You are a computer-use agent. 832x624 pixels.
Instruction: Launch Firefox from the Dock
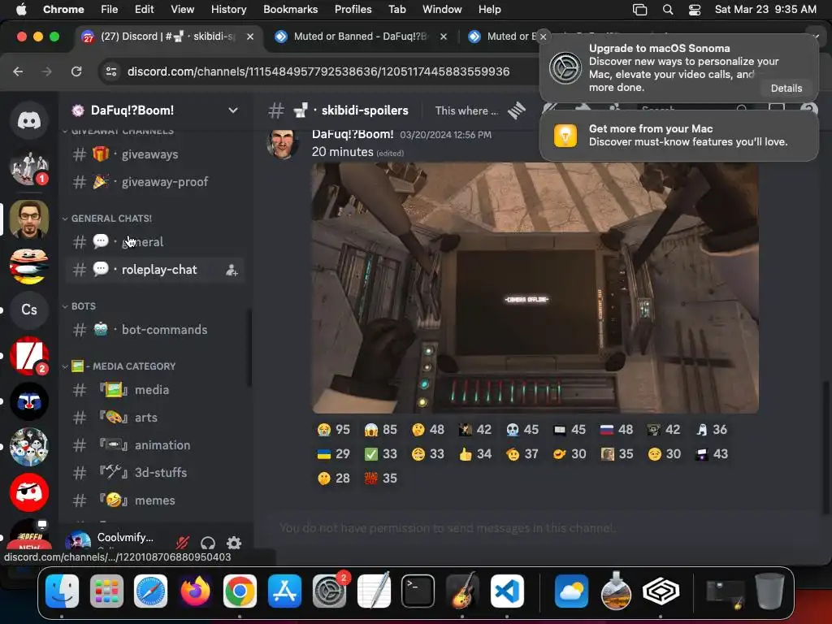click(x=195, y=591)
